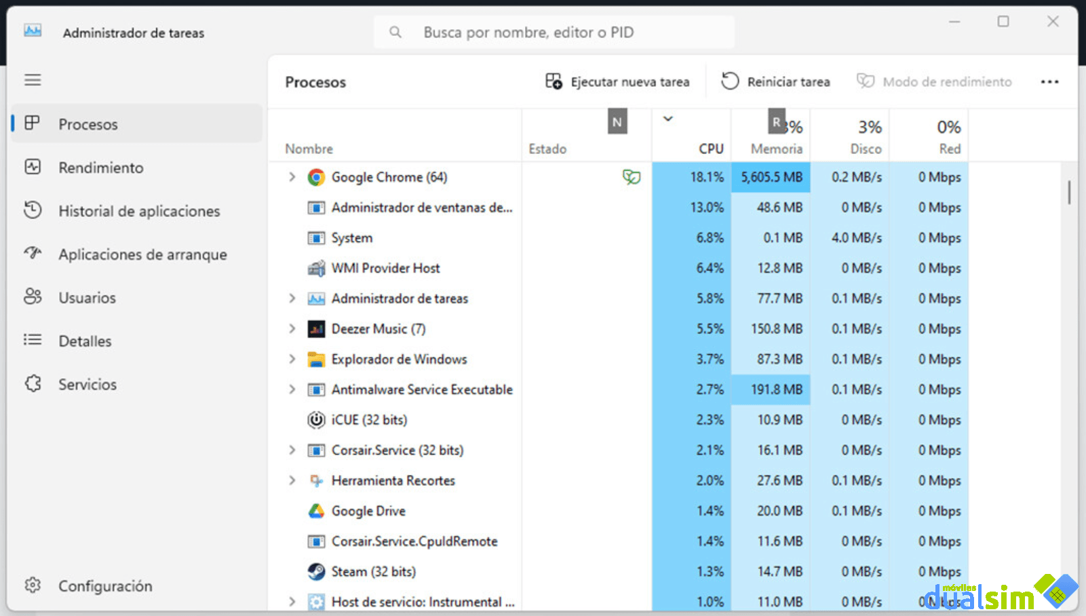Switch to the Rendimiento page
The height and width of the screenshot is (616, 1086).
coord(137,167)
